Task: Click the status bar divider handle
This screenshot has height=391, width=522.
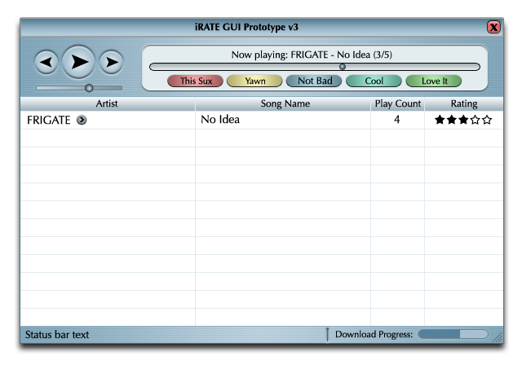Action: pos(327,335)
